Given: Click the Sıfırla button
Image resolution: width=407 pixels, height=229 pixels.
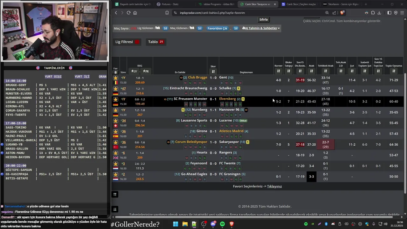Looking at the screenshot, I should click(x=264, y=19).
